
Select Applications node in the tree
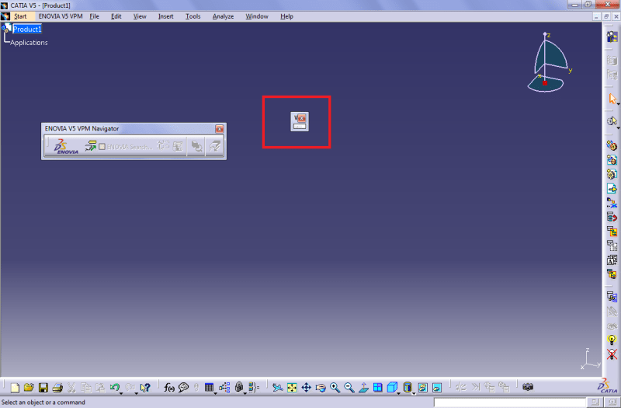coord(29,43)
